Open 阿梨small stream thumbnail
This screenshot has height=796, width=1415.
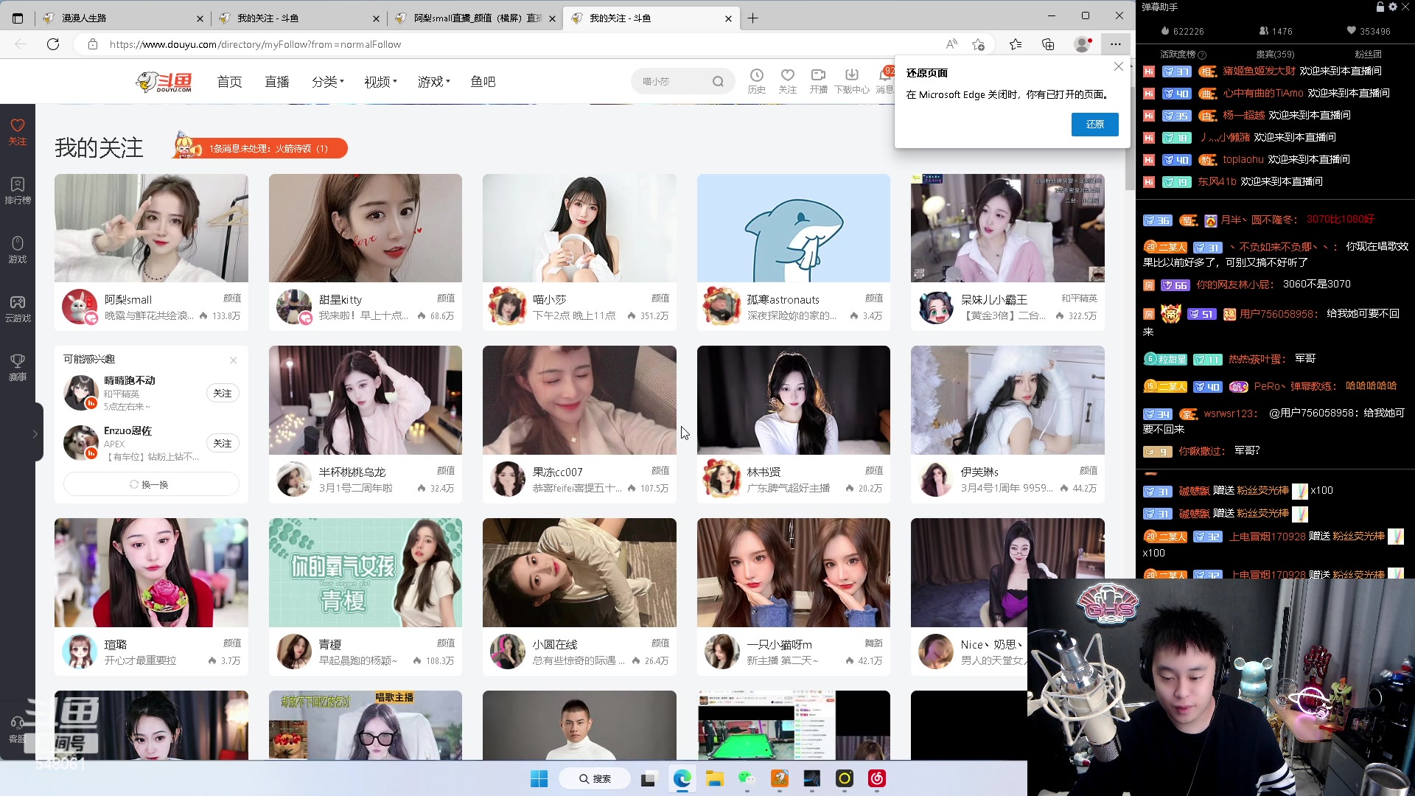coord(151,228)
